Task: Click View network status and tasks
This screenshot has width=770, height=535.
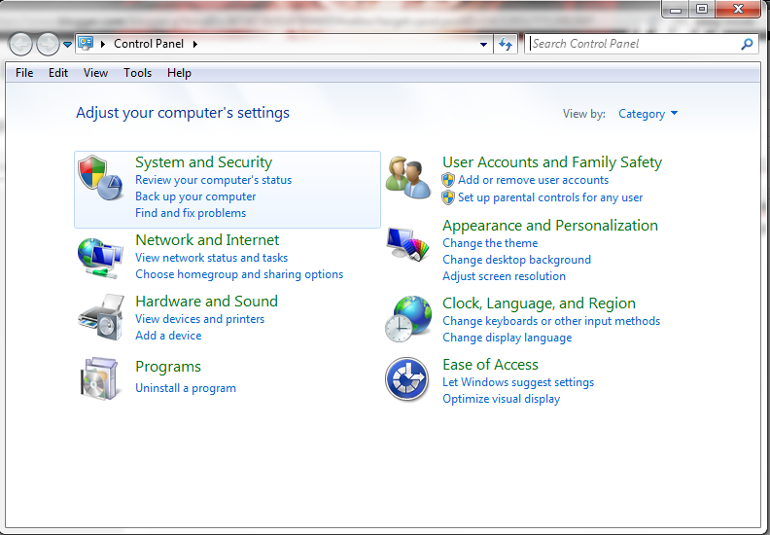Action: click(211, 258)
